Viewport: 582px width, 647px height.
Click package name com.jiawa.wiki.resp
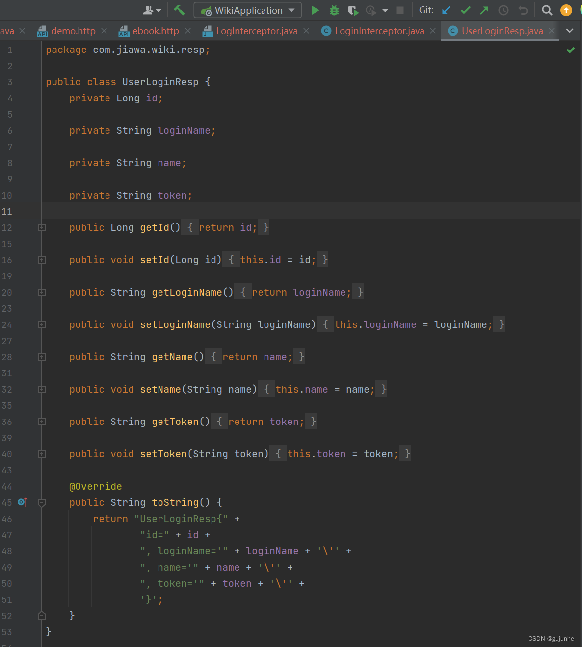click(x=149, y=50)
